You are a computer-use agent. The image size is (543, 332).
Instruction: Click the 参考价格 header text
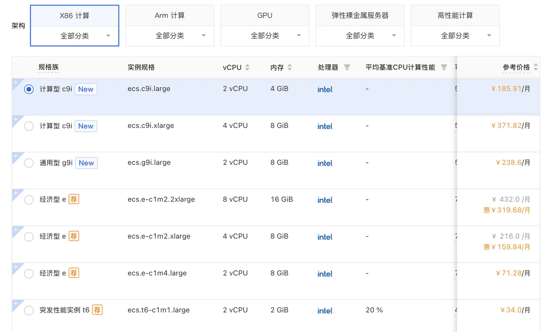(x=516, y=67)
